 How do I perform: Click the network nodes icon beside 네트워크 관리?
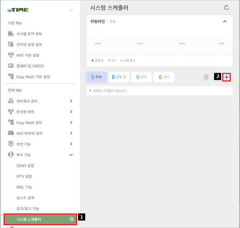pyautogui.click(x=11, y=101)
